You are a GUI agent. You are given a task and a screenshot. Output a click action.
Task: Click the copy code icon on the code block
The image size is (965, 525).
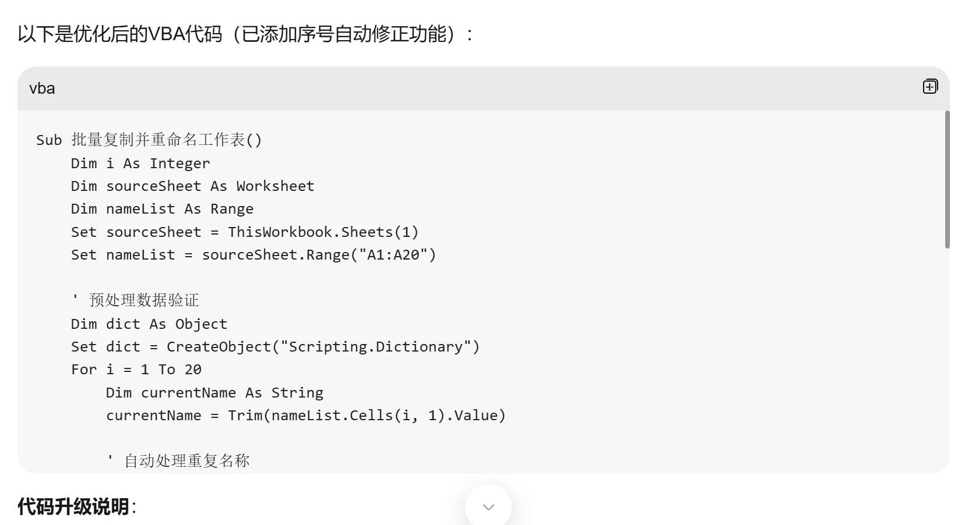[931, 86]
